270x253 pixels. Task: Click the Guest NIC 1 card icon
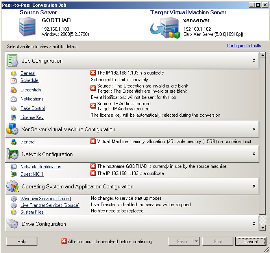point(13,174)
